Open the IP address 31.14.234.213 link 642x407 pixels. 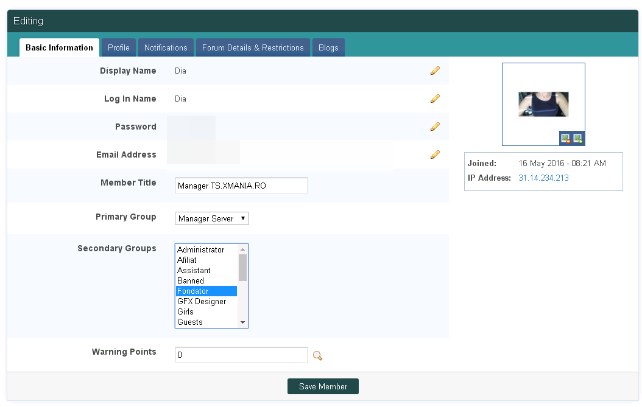pyautogui.click(x=543, y=178)
